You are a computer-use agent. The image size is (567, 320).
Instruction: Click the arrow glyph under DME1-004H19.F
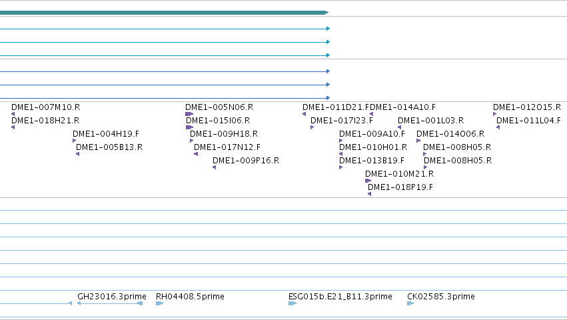pos(74,141)
